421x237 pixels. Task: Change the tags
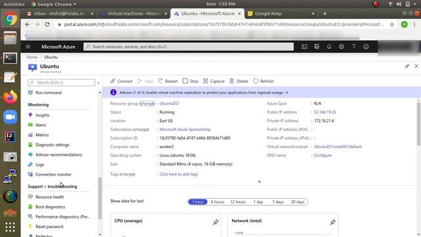click(x=127, y=174)
